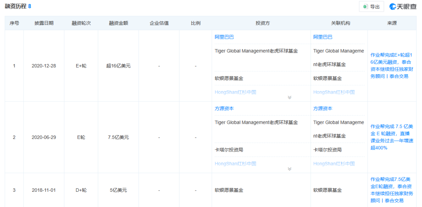Click the 序号 column header
Image resolution: width=422 pixels, height=207 pixels.
14,23
